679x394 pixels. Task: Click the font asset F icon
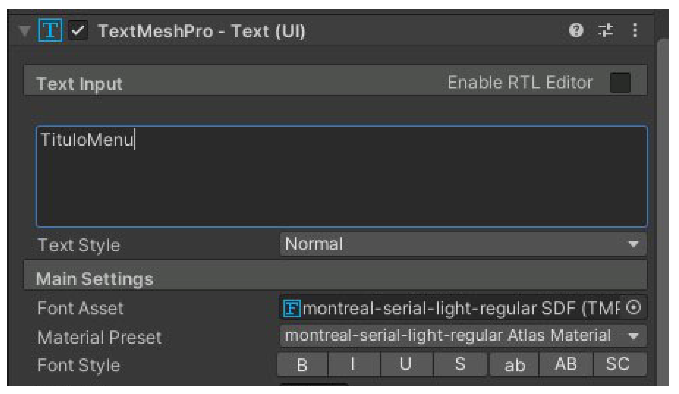point(291,308)
